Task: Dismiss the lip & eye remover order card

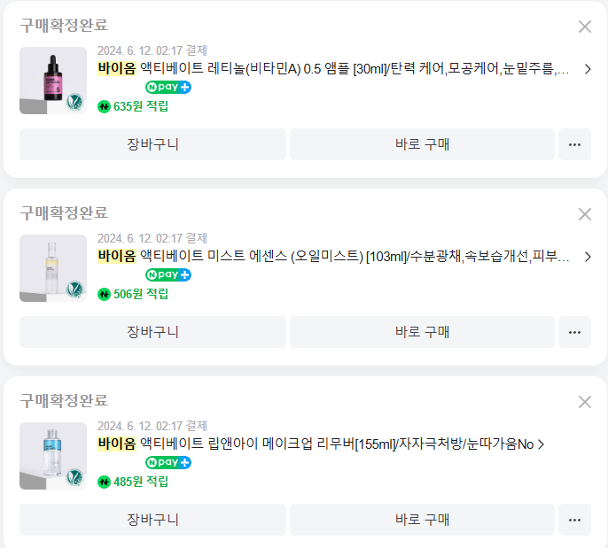Action: (x=584, y=402)
